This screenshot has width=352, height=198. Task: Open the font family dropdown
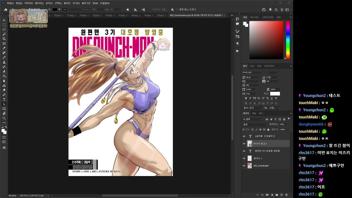253,73
